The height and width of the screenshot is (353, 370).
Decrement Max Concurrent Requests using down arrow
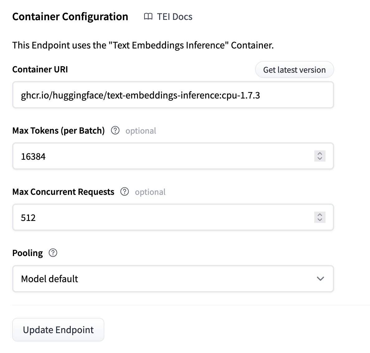[x=320, y=220]
